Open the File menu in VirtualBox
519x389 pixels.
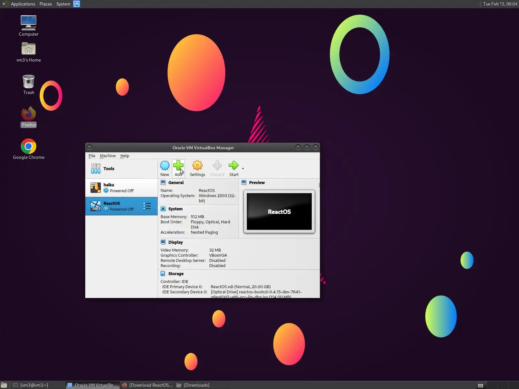point(92,156)
